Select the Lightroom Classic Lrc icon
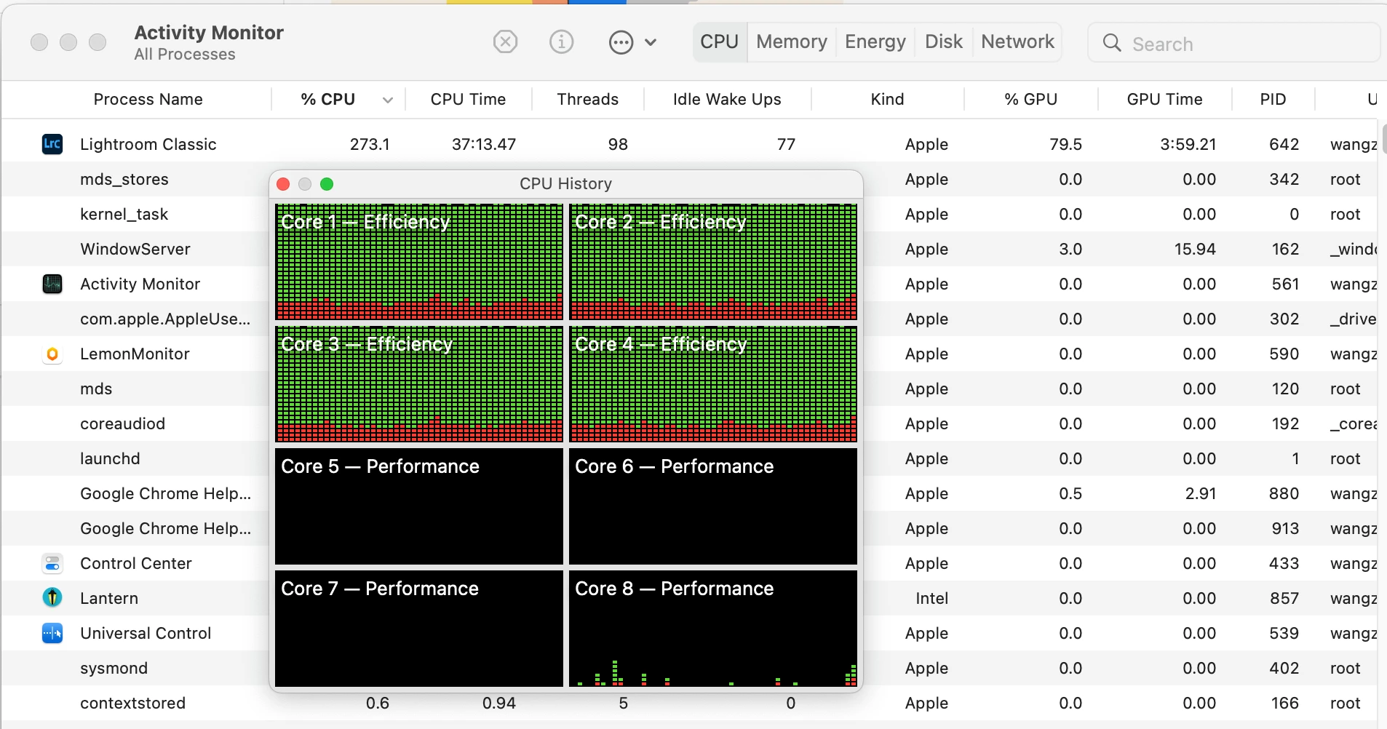This screenshot has height=729, width=1387. click(x=52, y=143)
